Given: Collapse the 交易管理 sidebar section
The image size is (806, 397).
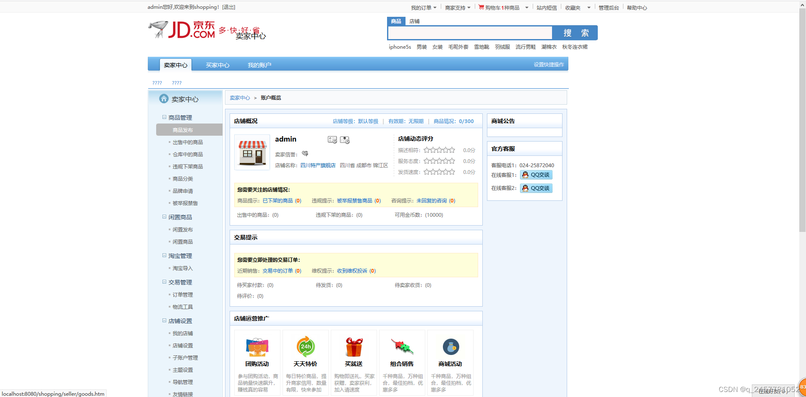Looking at the screenshot, I should coord(164,282).
